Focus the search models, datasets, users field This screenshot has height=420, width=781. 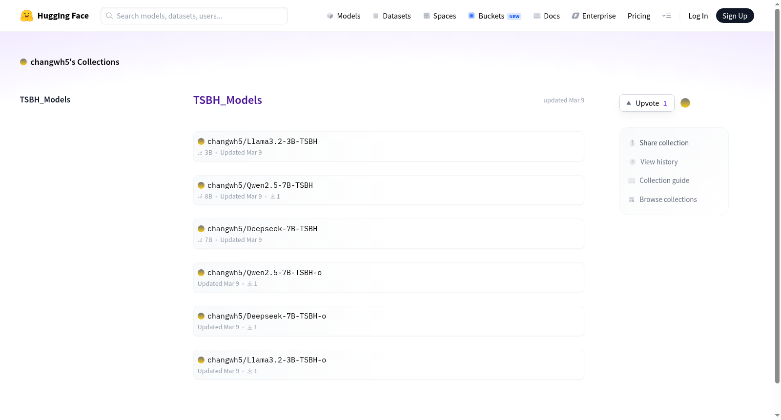194,16
